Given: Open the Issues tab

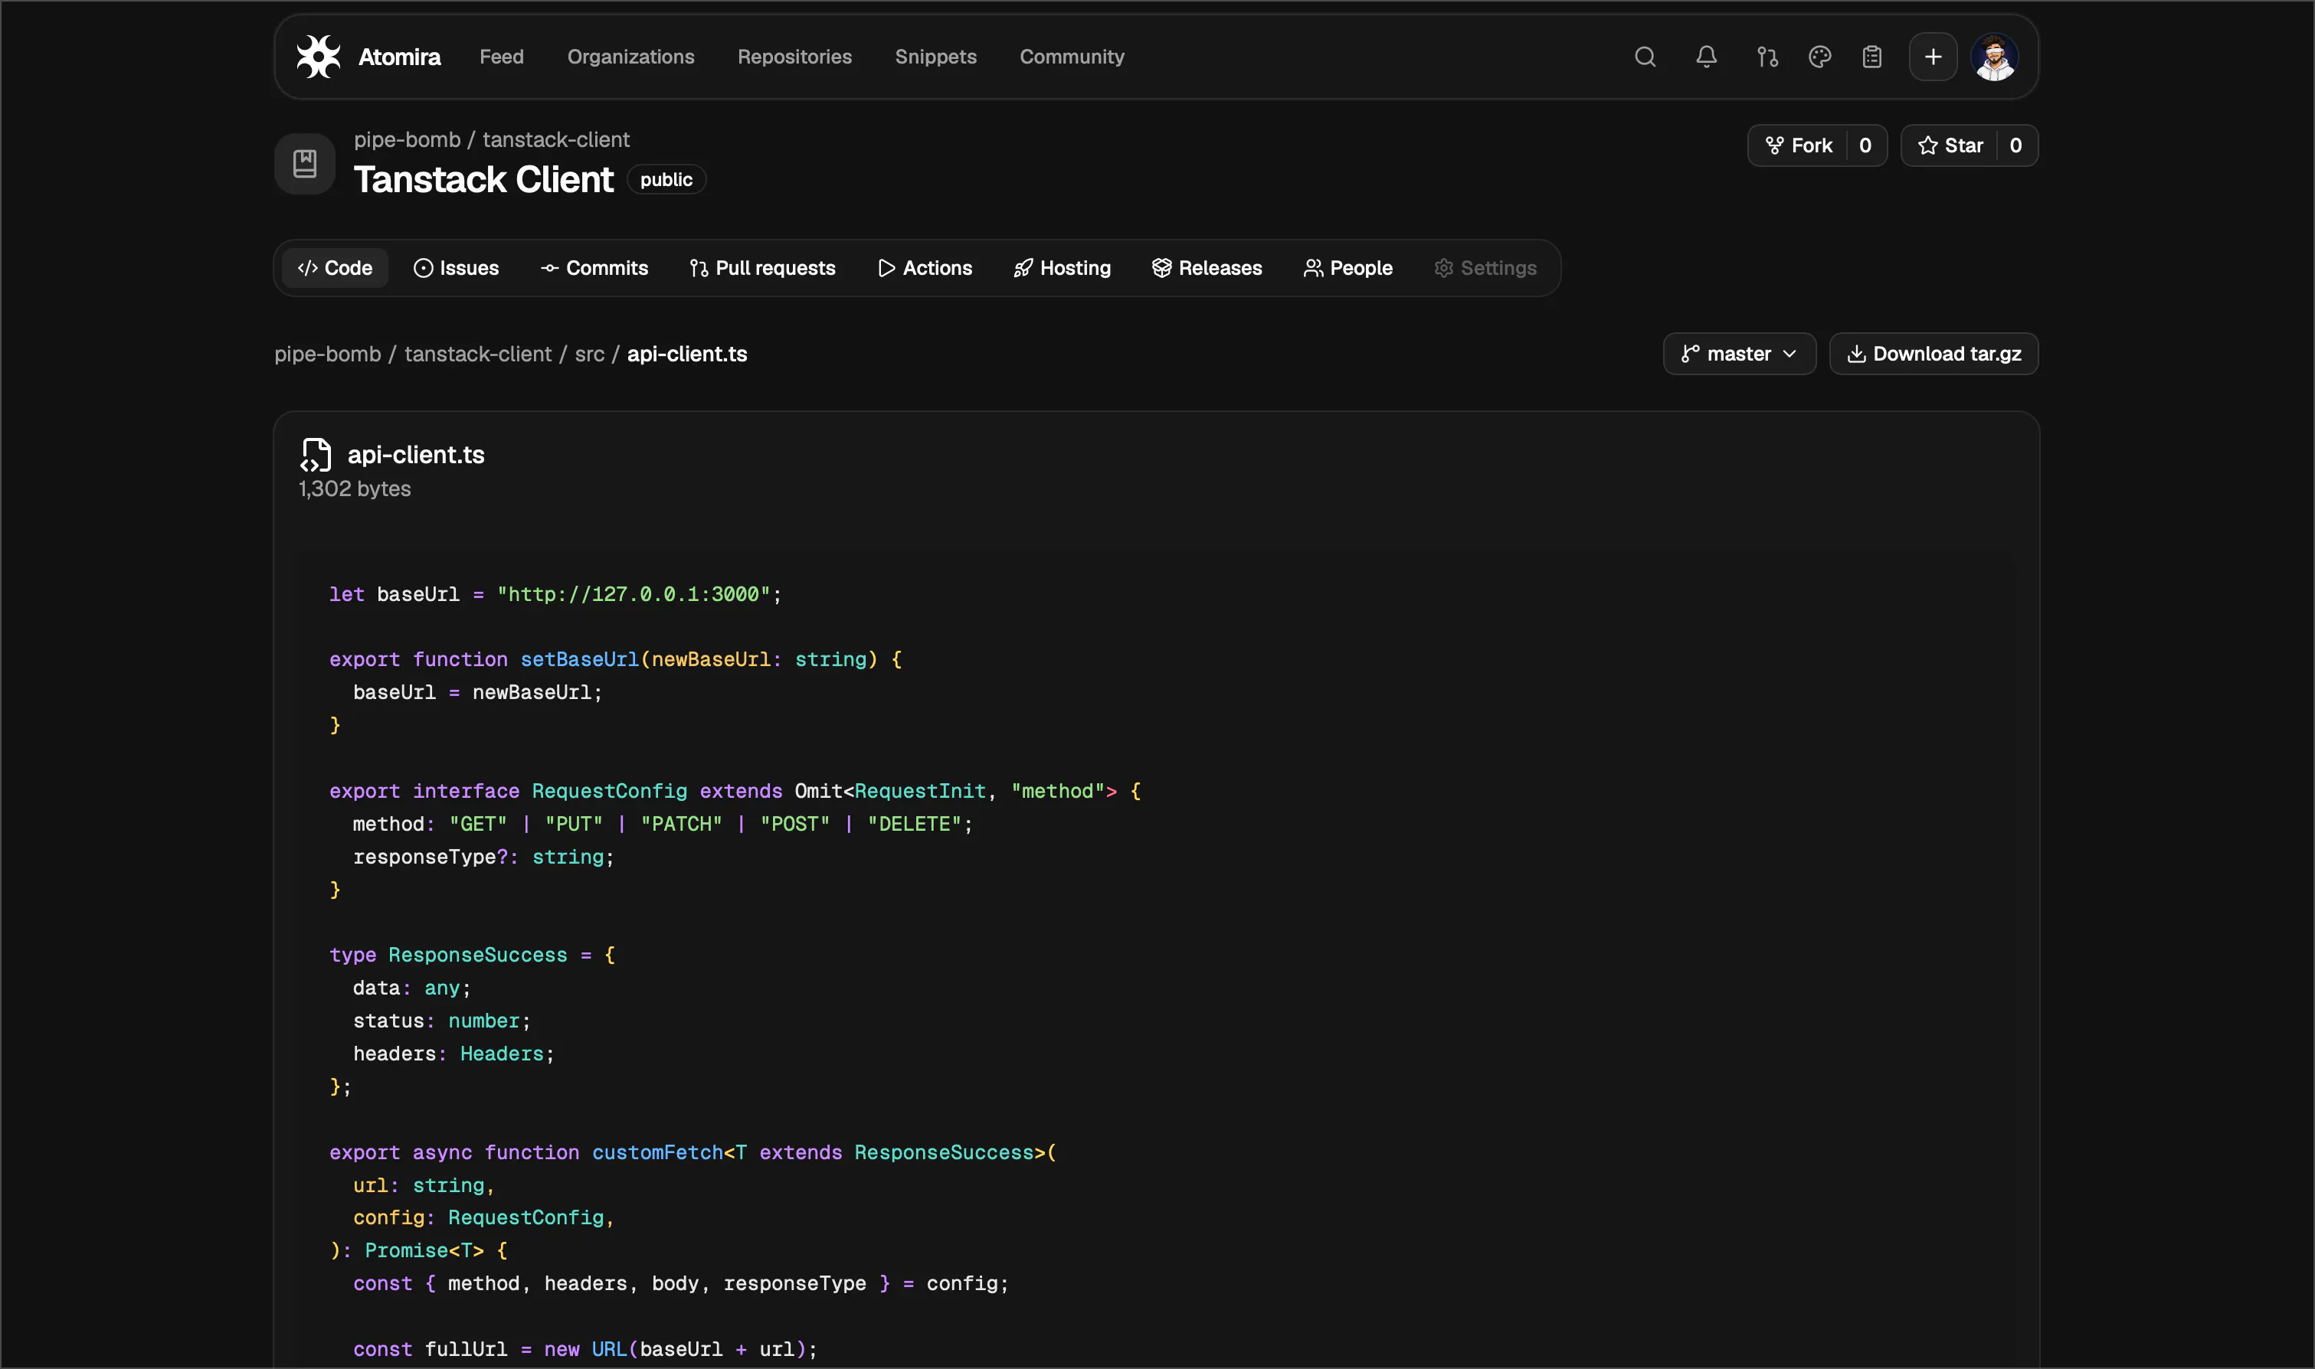Looking at the screenshot, I should 456,269.
